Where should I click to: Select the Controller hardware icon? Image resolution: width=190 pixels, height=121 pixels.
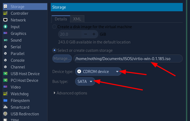coord(5,13)
